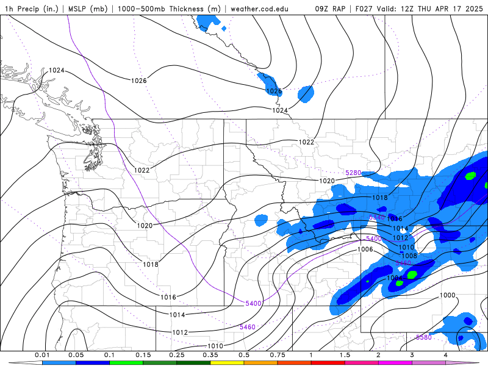This screenshot has height=366, width=488.
Task: Click the purple 5280 thickness label
Action: [x=353, y=173]
